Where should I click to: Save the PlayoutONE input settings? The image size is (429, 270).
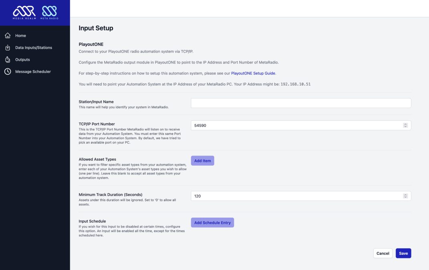403,253
